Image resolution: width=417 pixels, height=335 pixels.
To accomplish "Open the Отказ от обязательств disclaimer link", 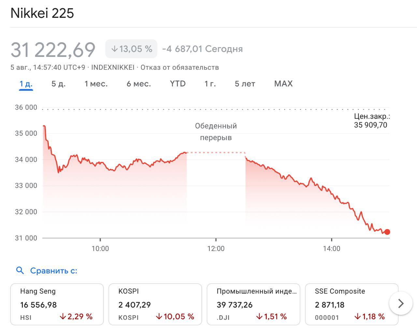I will [x=180, y=67].
